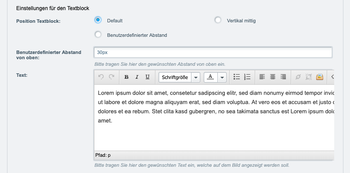Open the media selection icon
This screenshot has width=350, height=173.
[x=319, y=77]
